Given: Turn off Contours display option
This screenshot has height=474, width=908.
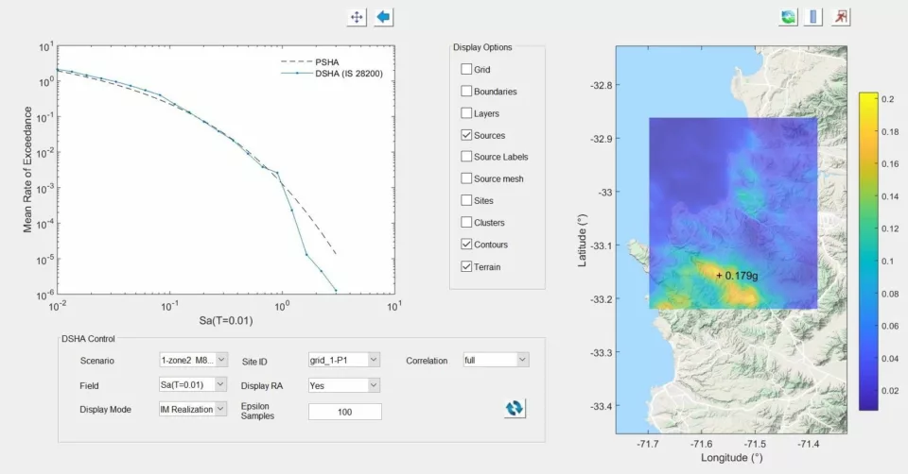Looking at the screenshot, I should (466, 245).
